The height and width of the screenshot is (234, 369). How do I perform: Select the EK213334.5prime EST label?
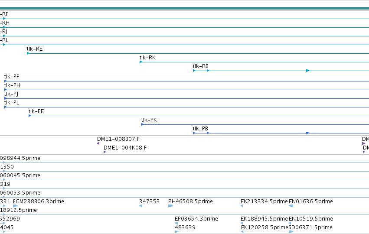tap(264, 201)
